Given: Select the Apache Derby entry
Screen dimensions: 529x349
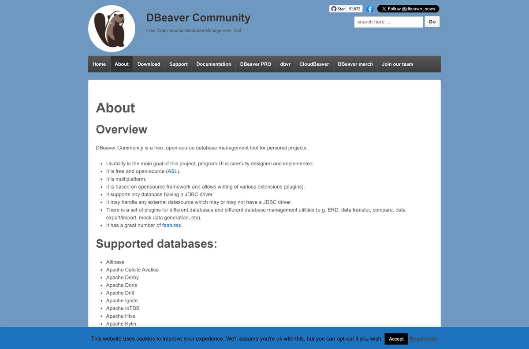Looking at the screenshot, I should pos(123,278).
